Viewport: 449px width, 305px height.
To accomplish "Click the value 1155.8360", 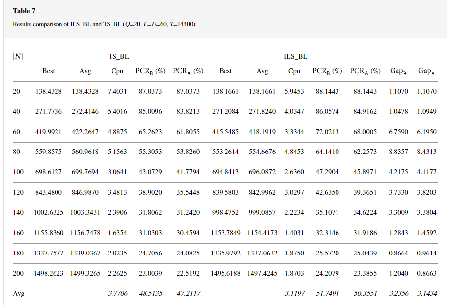I will click(49, 233).
